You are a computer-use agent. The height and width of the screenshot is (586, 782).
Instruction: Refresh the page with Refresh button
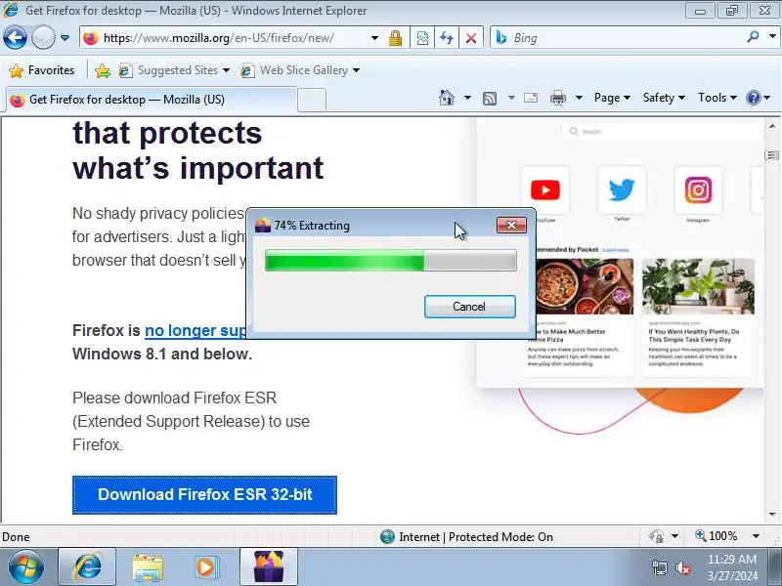pos(447,38)
